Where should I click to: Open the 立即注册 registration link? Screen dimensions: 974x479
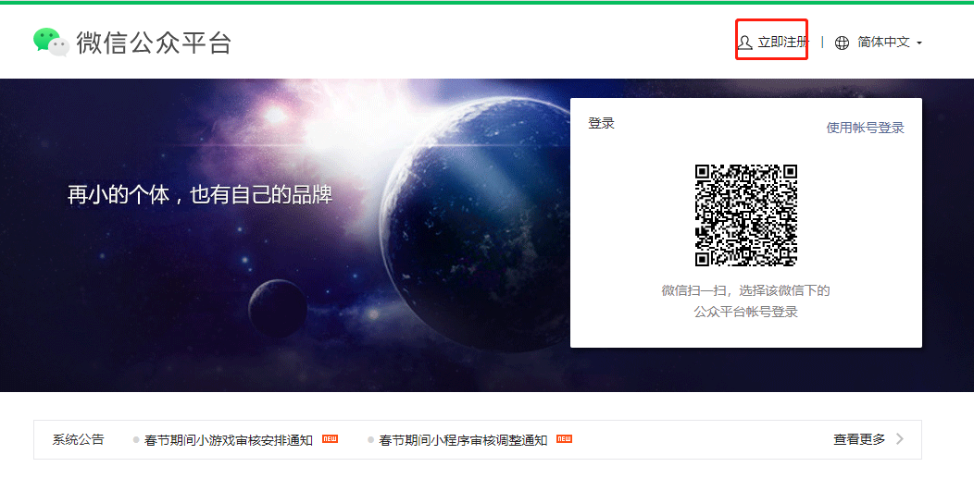(782, 43)
